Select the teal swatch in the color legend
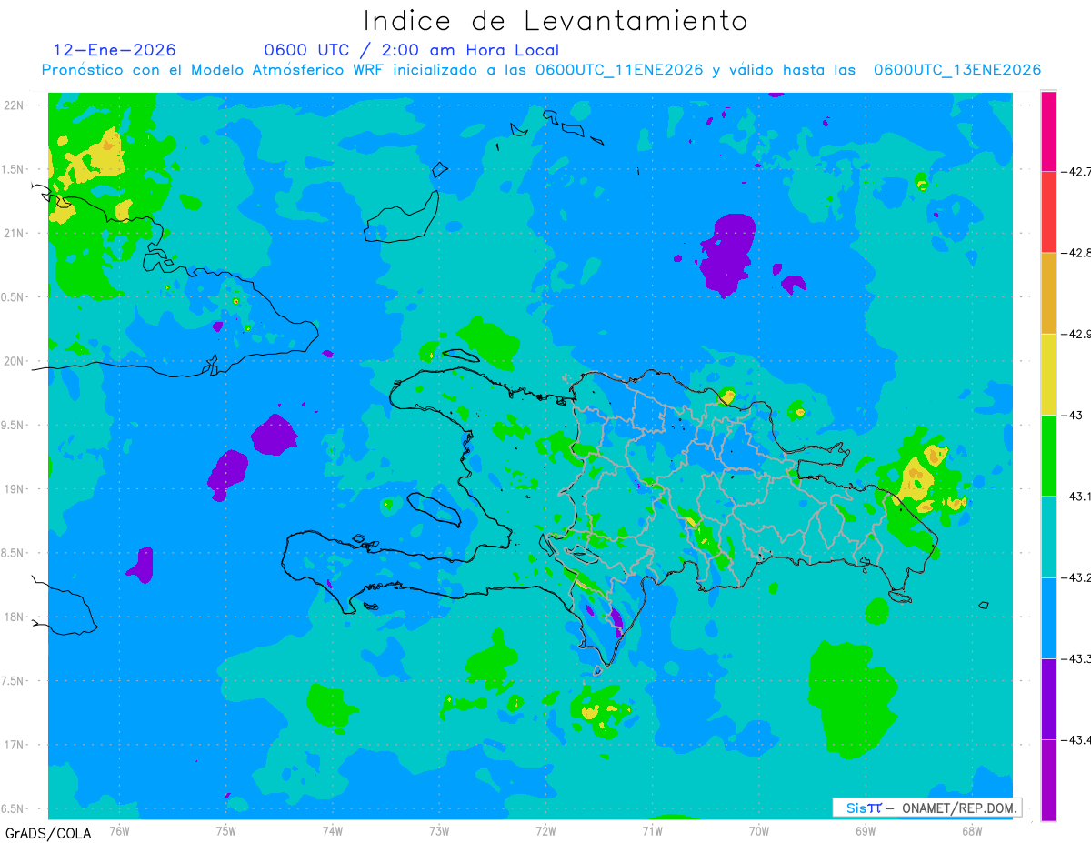Image resolution: width=1091 pixels, height=843 pixels. point(1049,537)
